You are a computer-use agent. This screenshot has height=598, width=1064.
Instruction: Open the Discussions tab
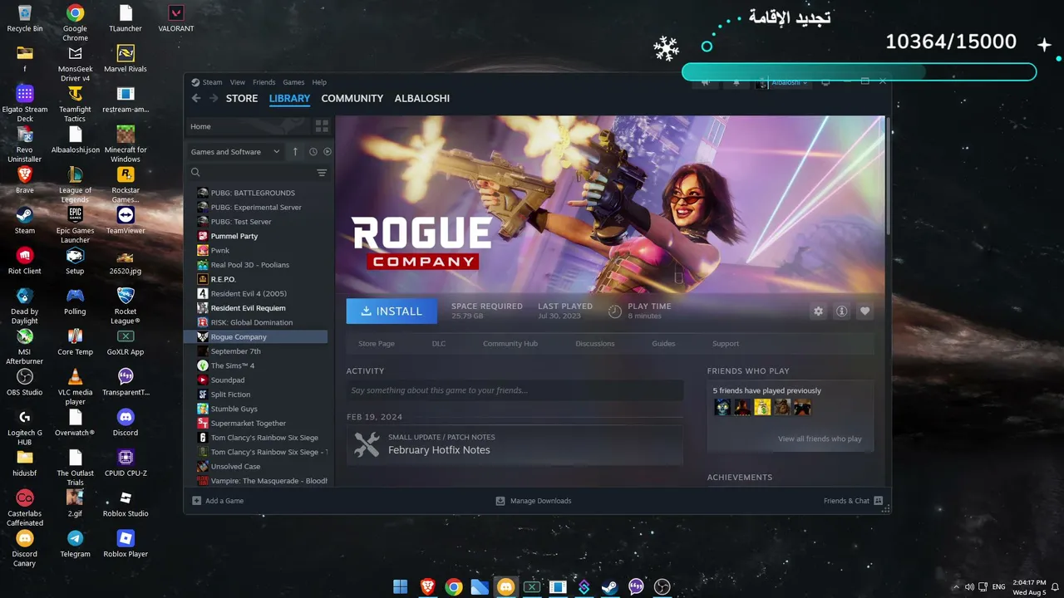595,344
